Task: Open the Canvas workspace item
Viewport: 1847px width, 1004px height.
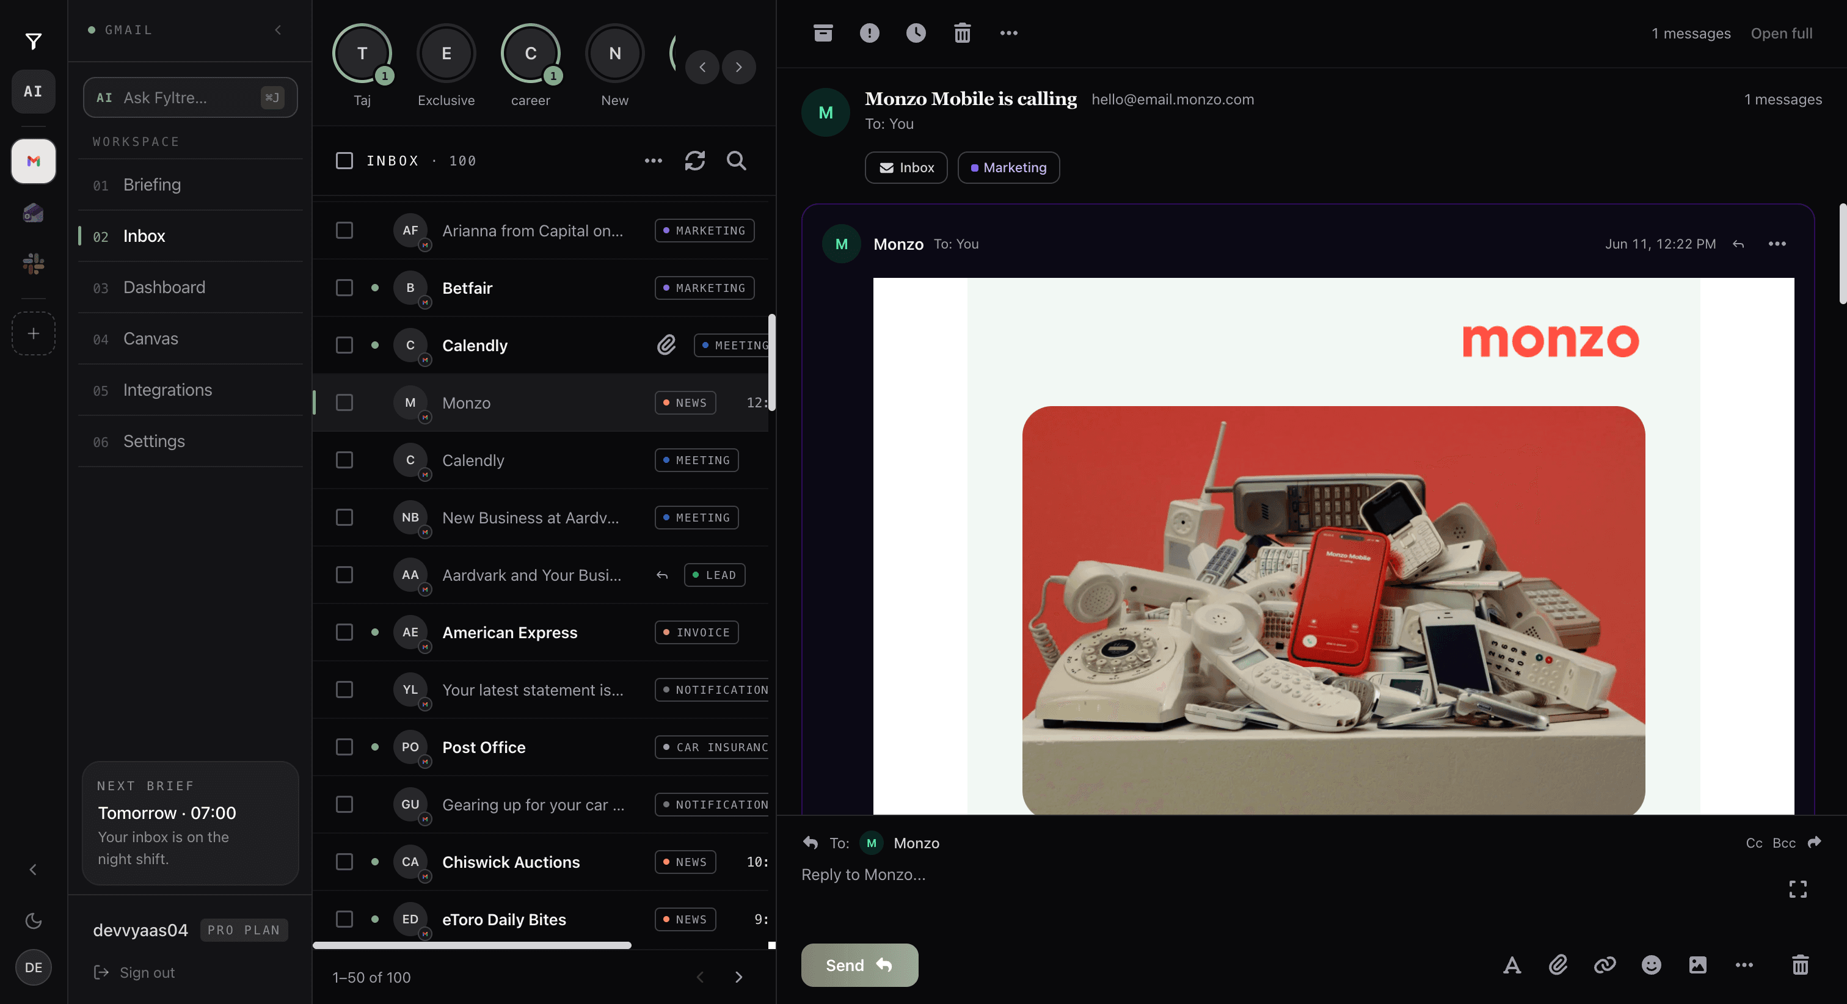Action: point(190,338)
